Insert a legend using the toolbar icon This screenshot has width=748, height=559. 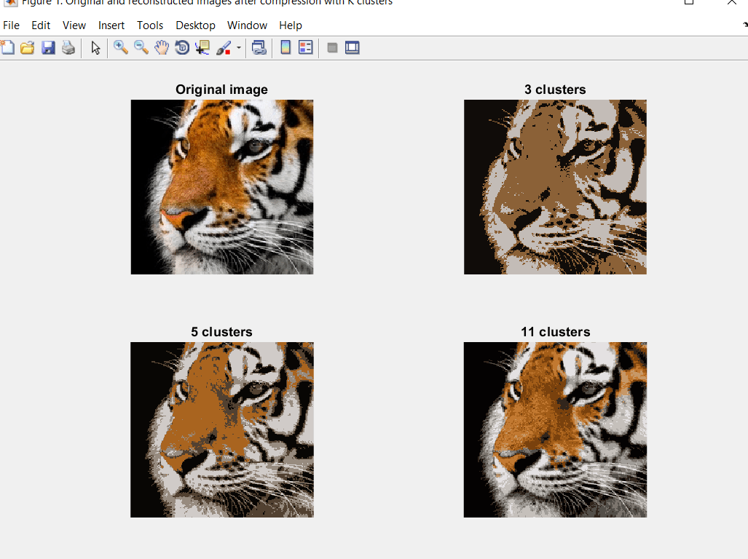(306, 48)
